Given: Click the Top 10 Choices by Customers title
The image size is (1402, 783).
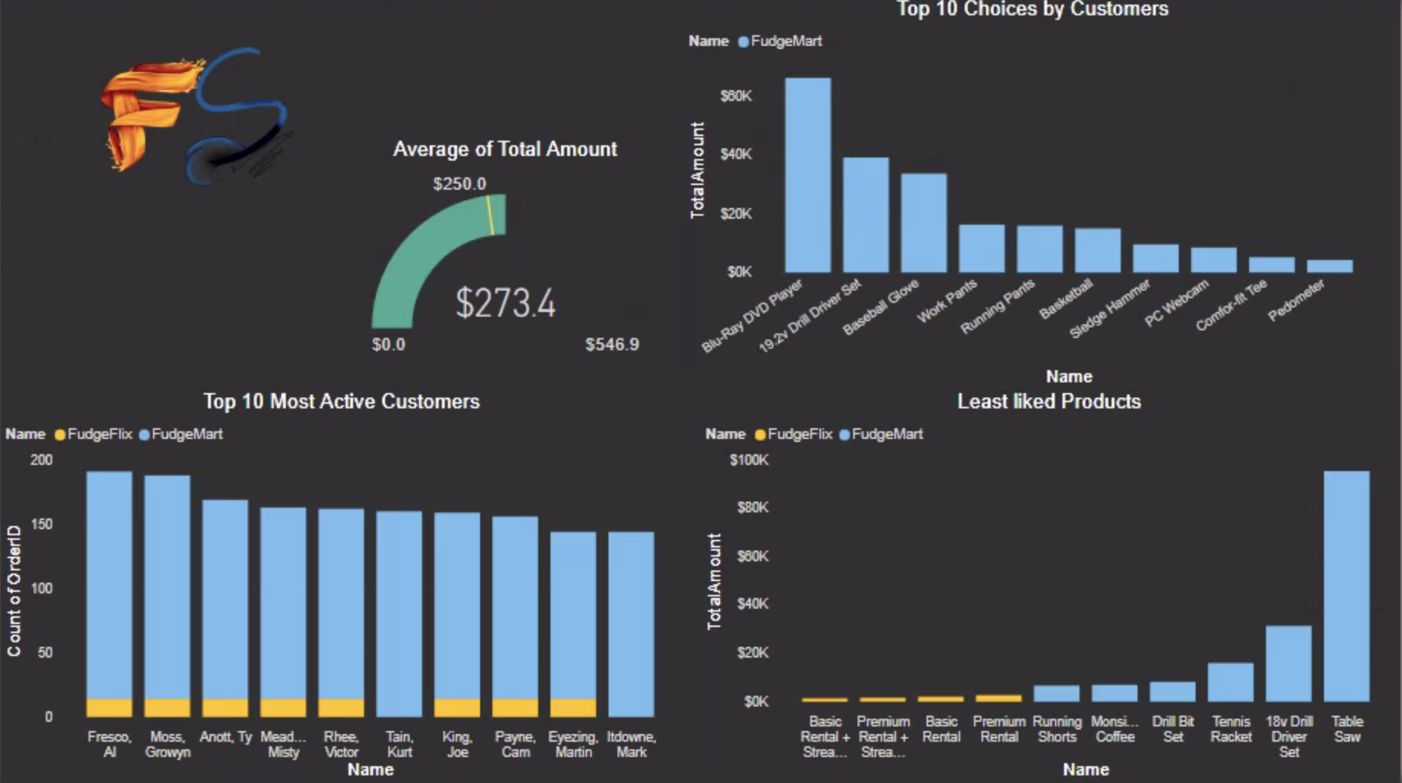Looking at the screenshot, I should [x=1033, y=9].
